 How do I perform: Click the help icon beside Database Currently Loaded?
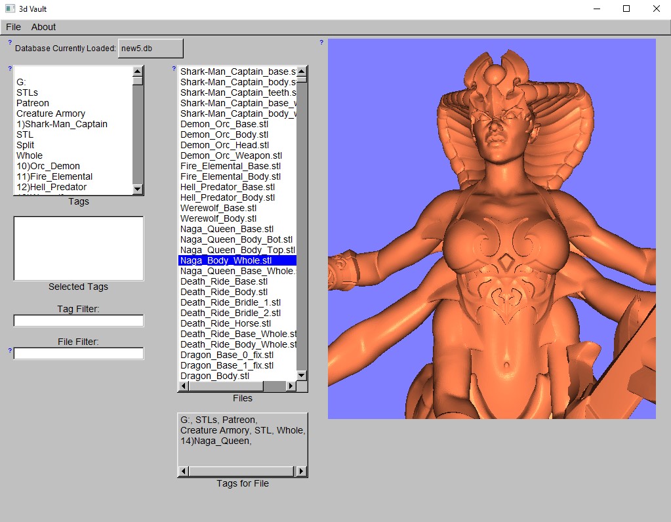[x=10, y=43]
